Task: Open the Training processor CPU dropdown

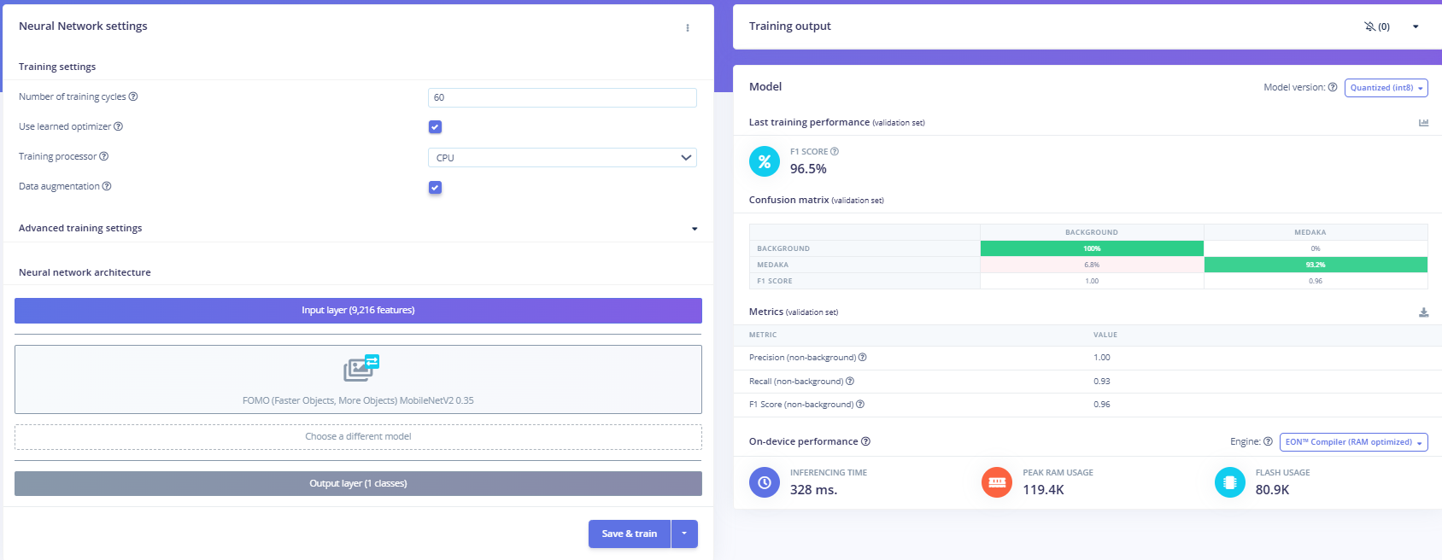Action: point(562,158)
